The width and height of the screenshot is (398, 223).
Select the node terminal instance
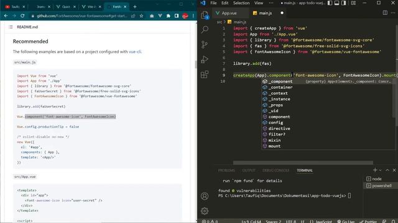pos(380,179)
